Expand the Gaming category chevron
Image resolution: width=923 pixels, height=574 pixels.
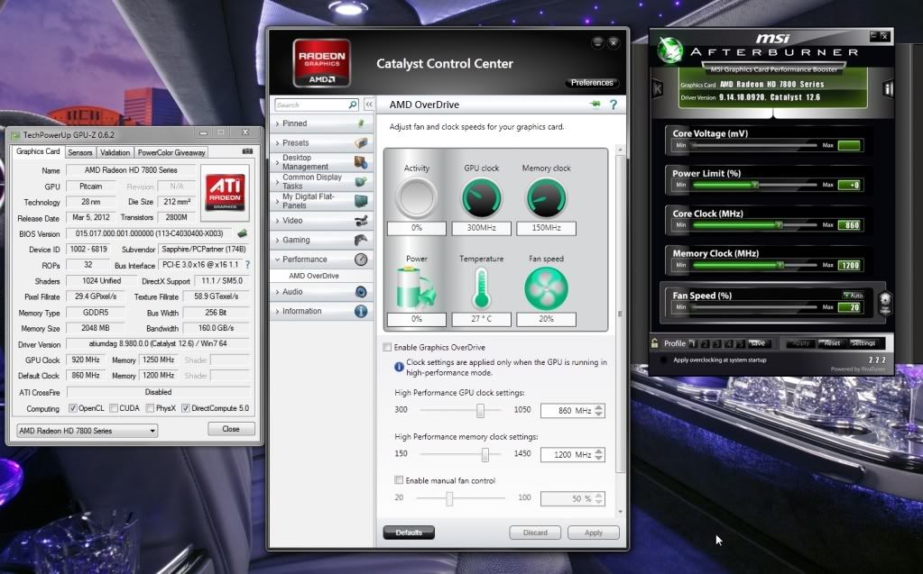pyautogui.click(x=277, y=240)
